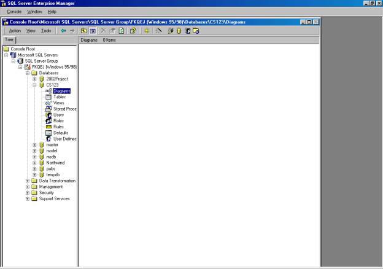This screenshot has width=383, height=269.
Task: Click the Help question mark toolbar icon
Action: coord(132,30)
